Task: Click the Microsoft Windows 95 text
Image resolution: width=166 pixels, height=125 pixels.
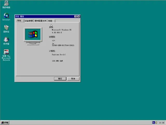Action: click(x=62, y=30)
